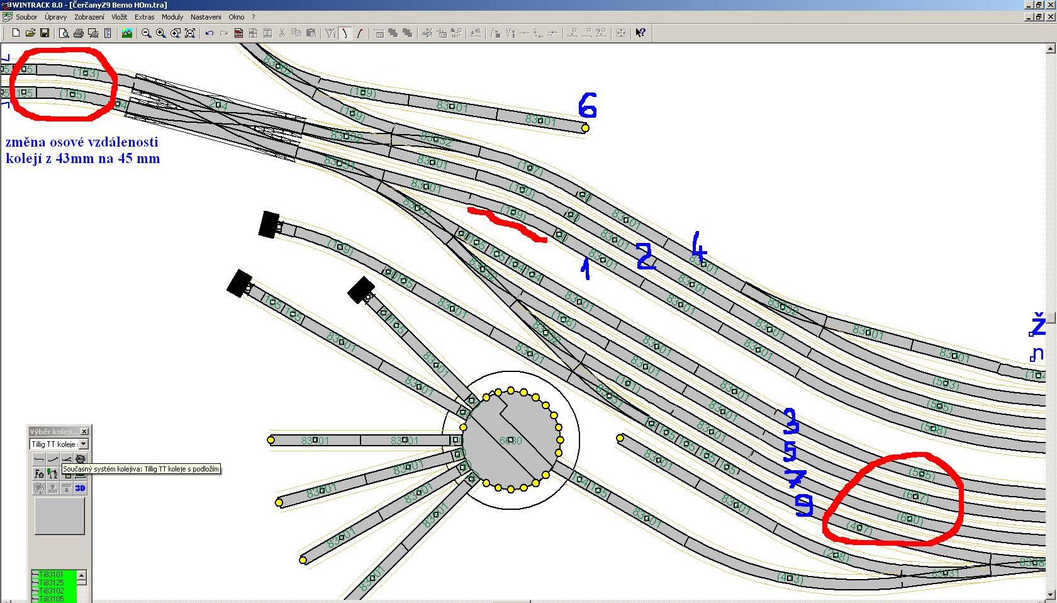Open the 3D view button in track panel
Viewport: 1057px width, 603px height.
(80, 488)
